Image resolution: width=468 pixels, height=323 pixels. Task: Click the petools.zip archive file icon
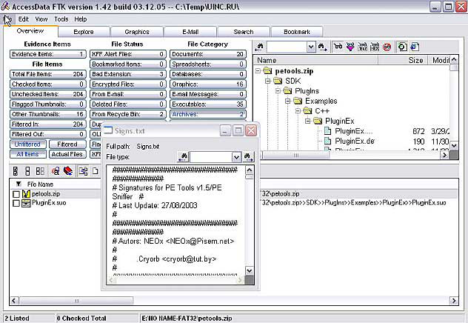click(x=26, y=194)
